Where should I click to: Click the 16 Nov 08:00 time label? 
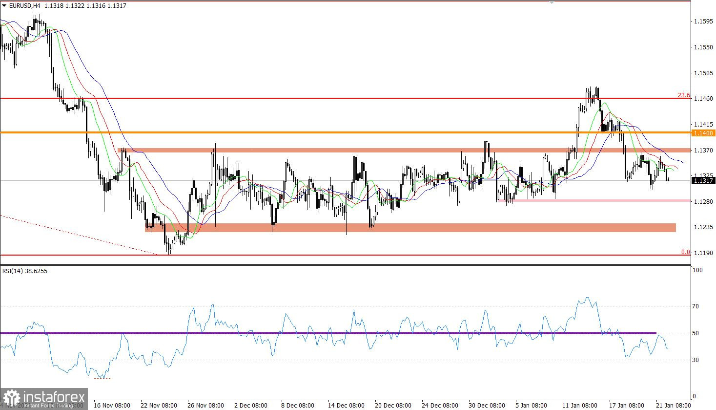point(112,406)
